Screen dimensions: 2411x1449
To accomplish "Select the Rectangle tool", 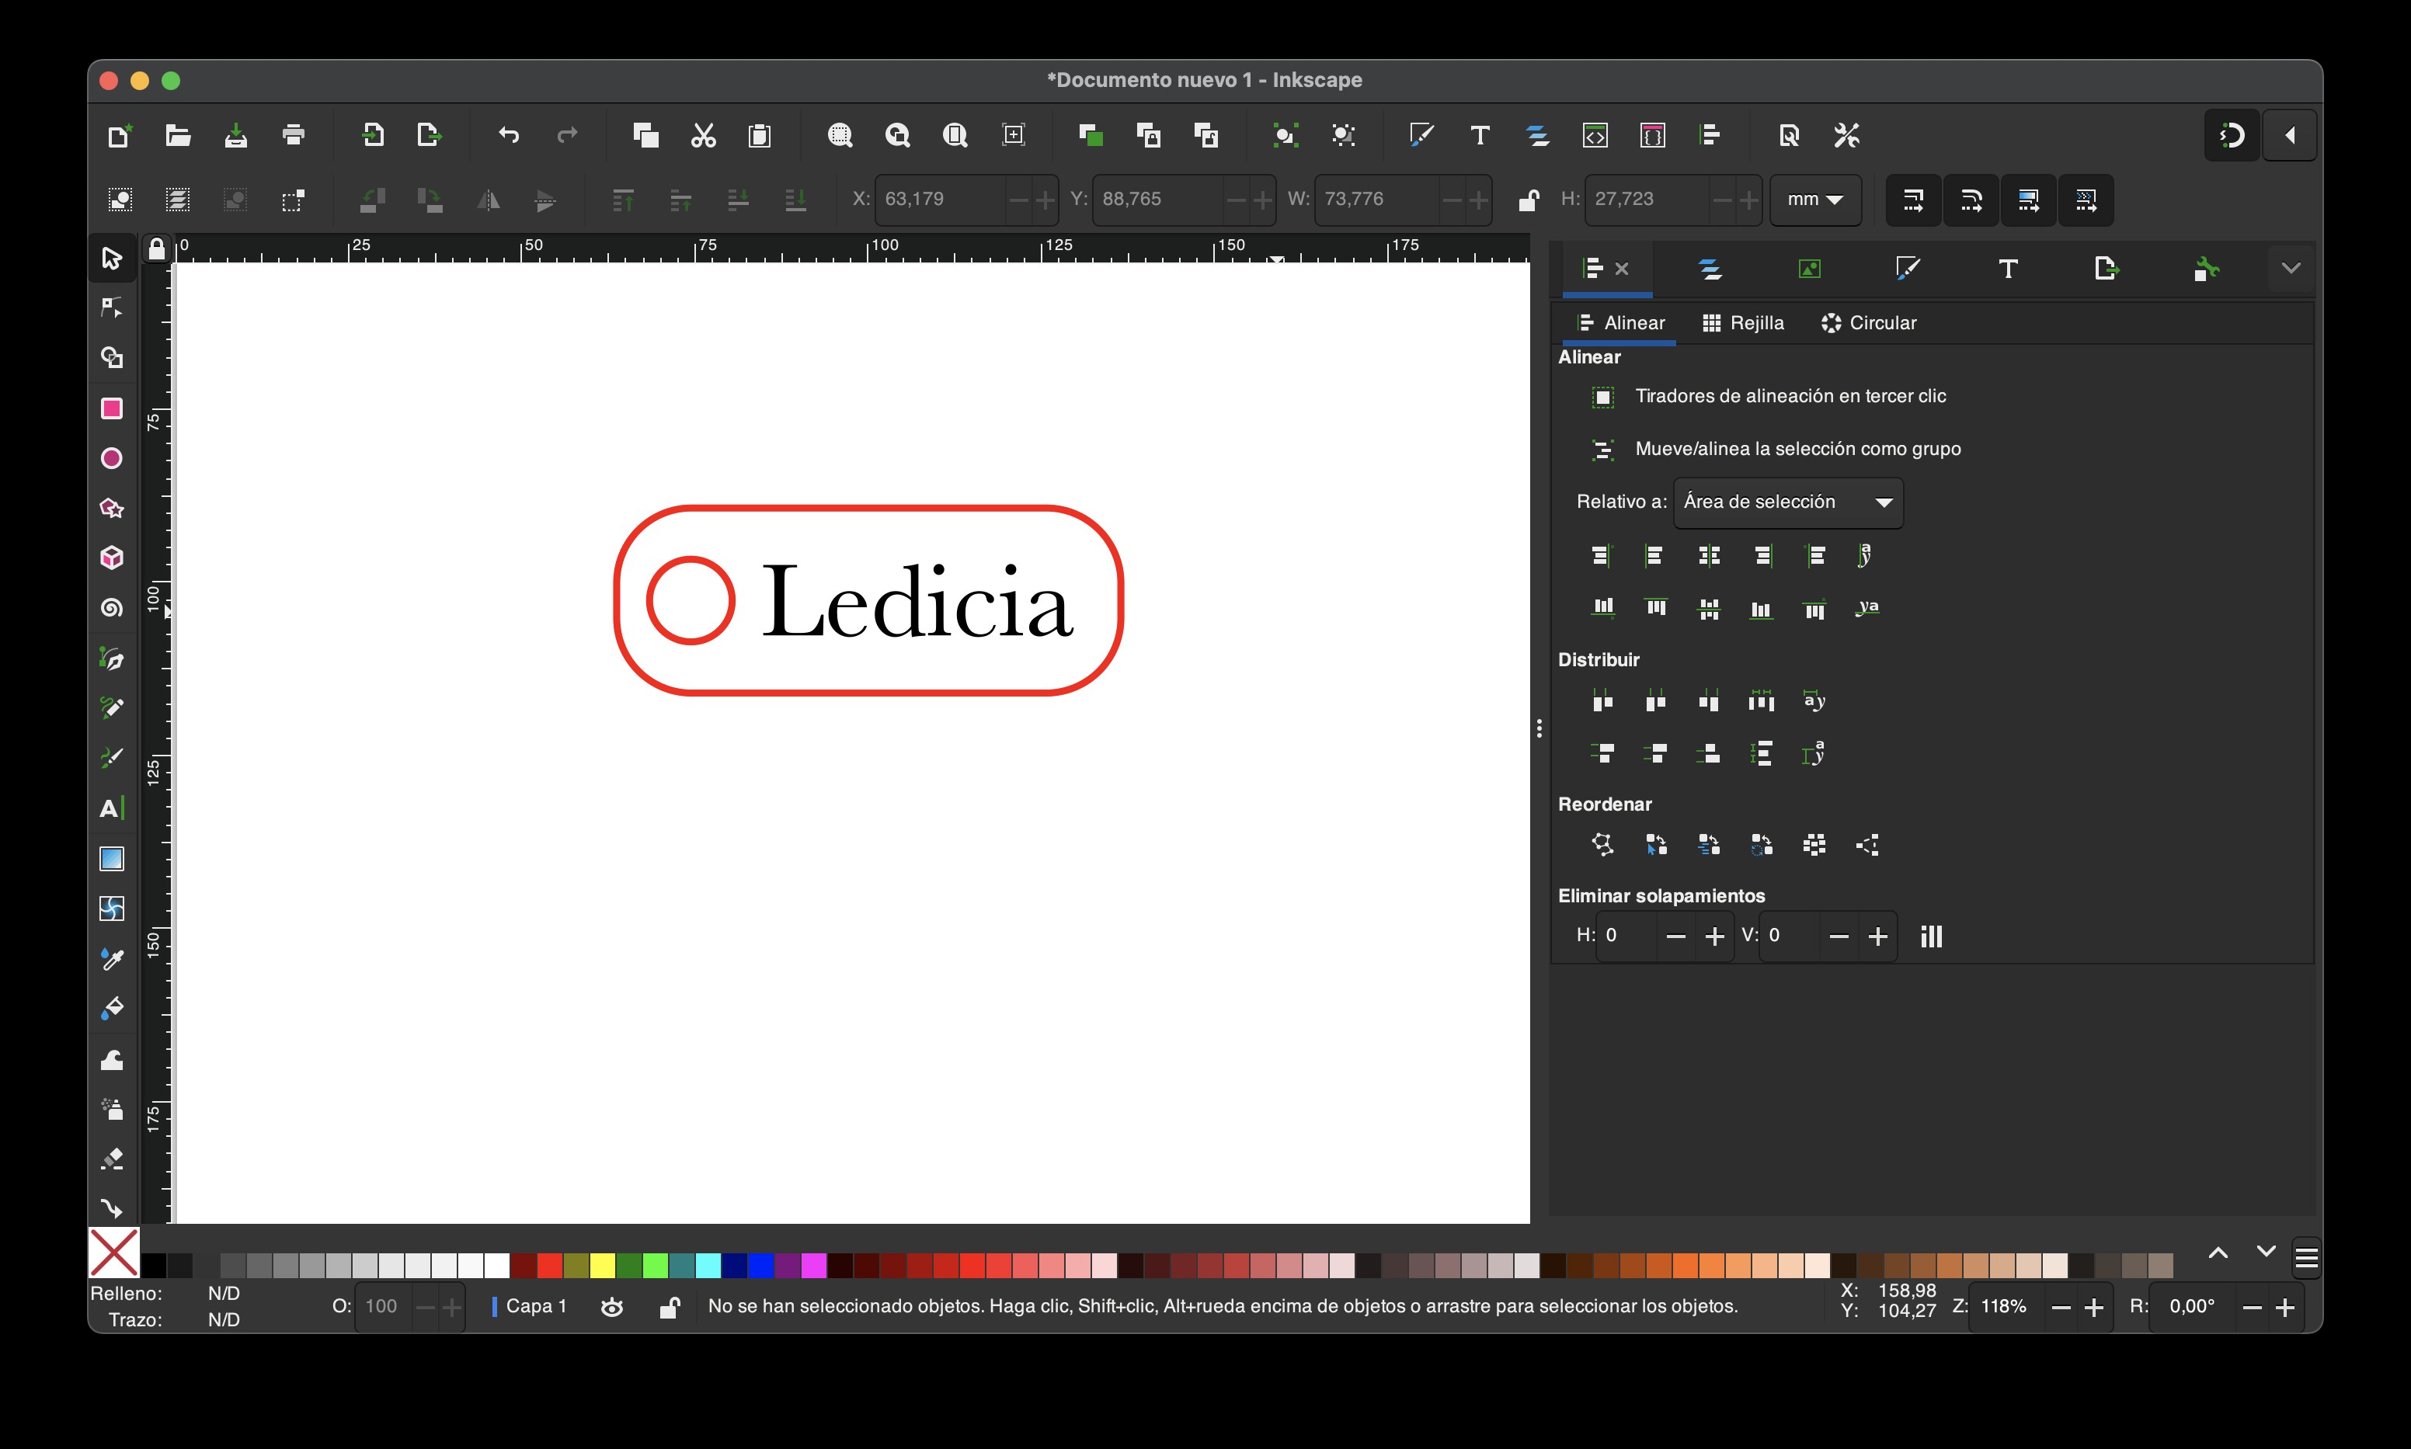I will (111, 408).
